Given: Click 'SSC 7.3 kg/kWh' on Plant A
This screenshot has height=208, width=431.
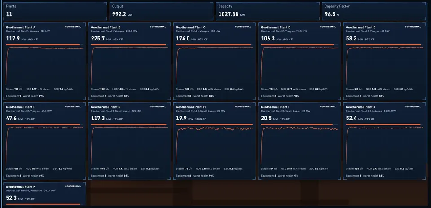Looking at the screenshot, I should point(63,89).
